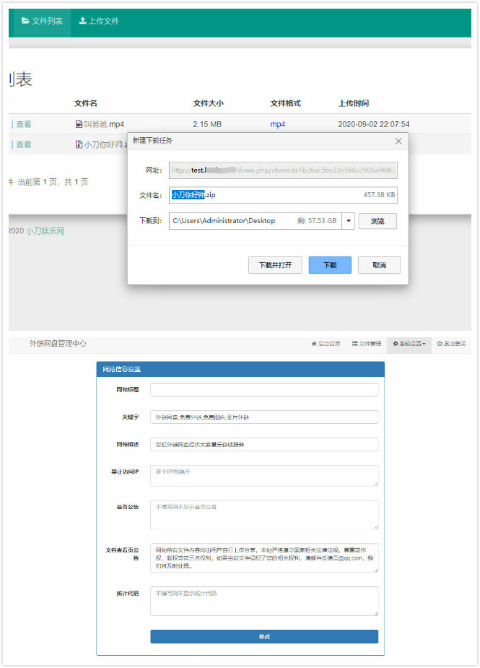This screenshot has width=480, height=668.
Task: Click the 网站标题 input field
Action: (264, 389)
